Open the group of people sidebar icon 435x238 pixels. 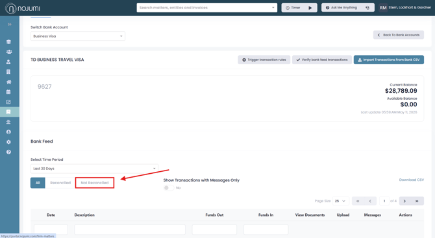[x=9, y=52]
